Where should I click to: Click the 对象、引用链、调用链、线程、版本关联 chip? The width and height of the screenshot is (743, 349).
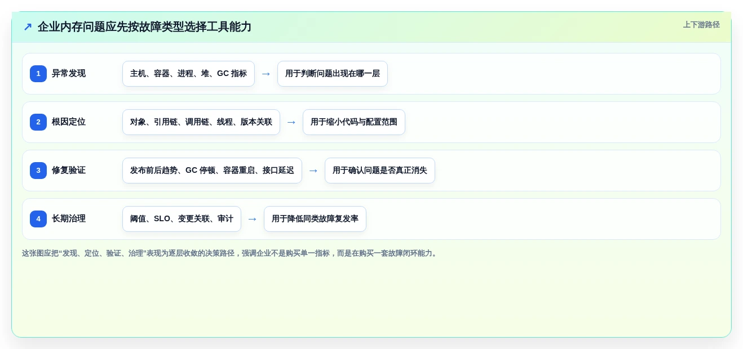point(201,122)
